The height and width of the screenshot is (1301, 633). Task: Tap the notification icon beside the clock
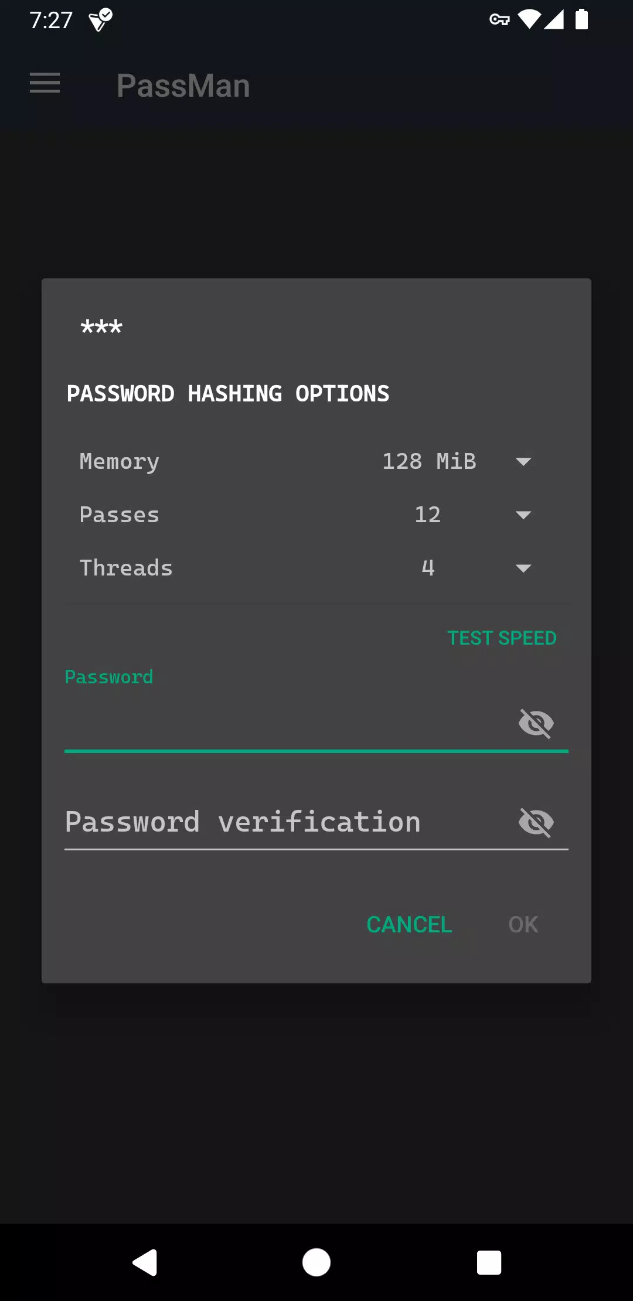pos(100,20)
